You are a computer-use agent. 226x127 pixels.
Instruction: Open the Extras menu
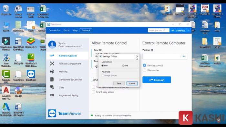point(67,31)
